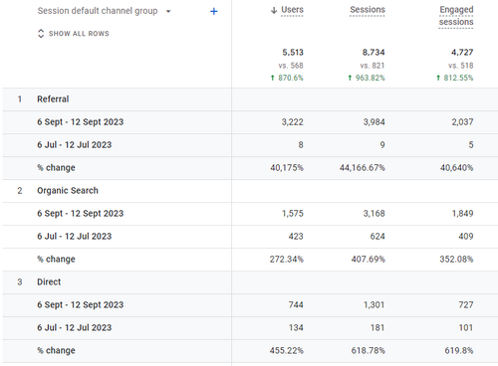Click Direct September engaged sessions 727
This screenshot has height=366, width=498.
tap(466, 305)
